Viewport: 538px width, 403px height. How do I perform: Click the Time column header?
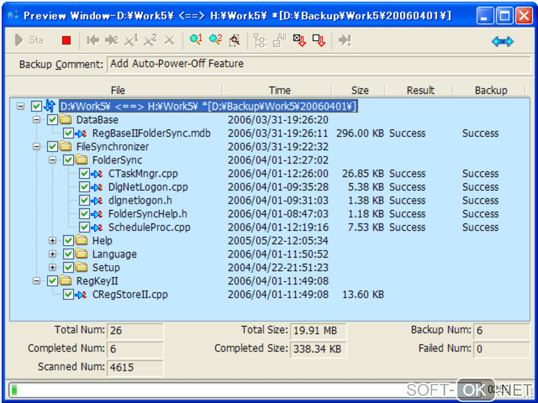(280, 90)
